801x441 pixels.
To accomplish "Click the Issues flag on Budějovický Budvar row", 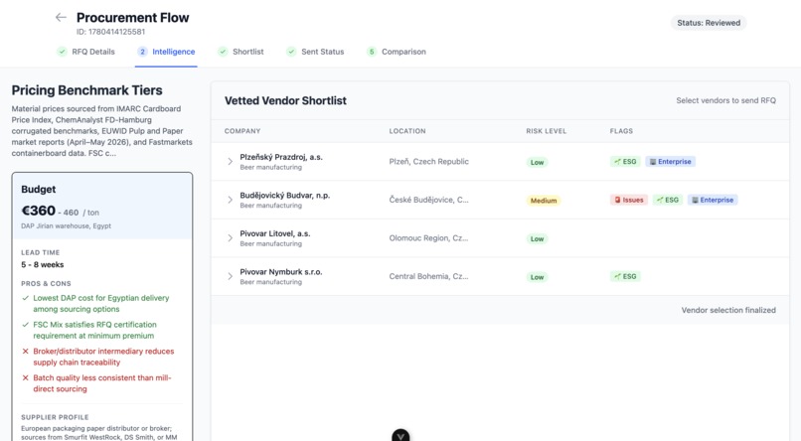I will [628, 200].
